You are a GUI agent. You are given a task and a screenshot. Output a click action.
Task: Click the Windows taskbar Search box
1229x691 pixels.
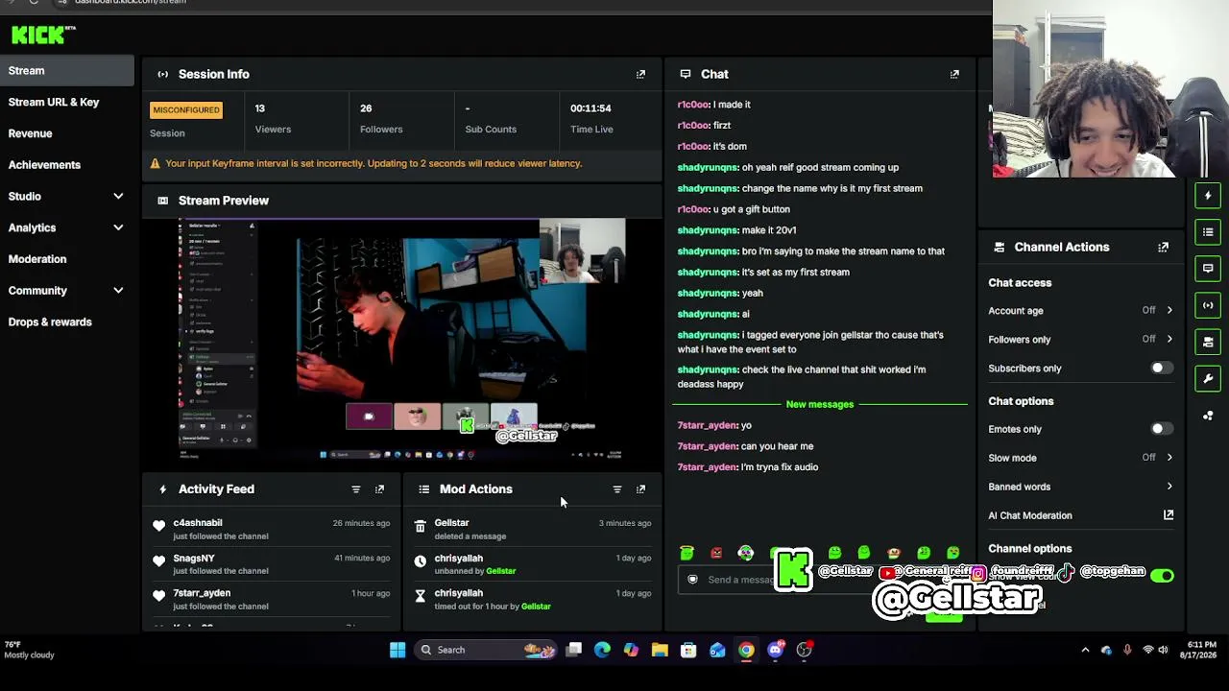[486, 650]
